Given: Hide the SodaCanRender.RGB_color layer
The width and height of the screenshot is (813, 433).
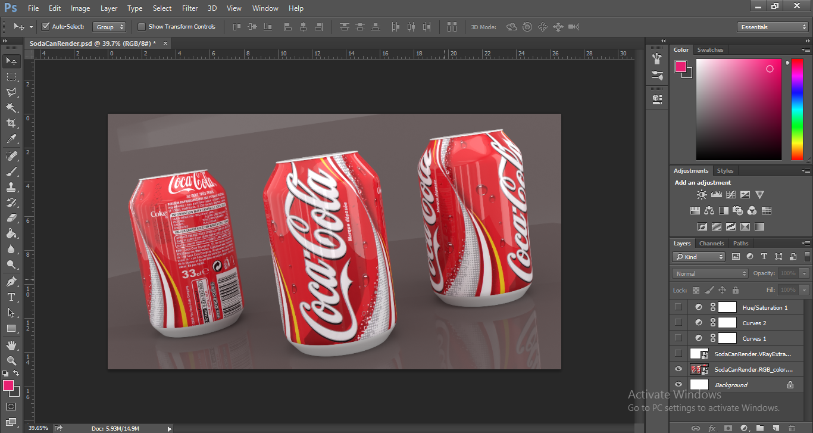Looking at the screenshot, I should tap(678, 369).
